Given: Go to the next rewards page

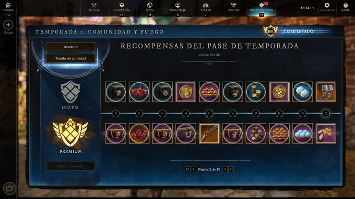Looking at the screenshot, I should coord(225,169).
